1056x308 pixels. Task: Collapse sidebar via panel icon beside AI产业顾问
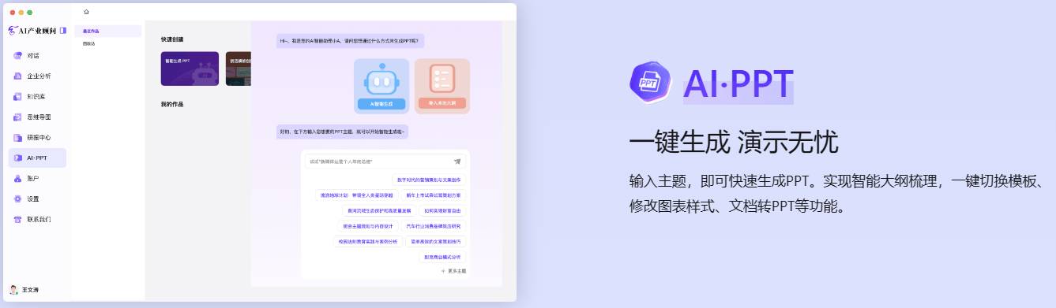[62, 31]
